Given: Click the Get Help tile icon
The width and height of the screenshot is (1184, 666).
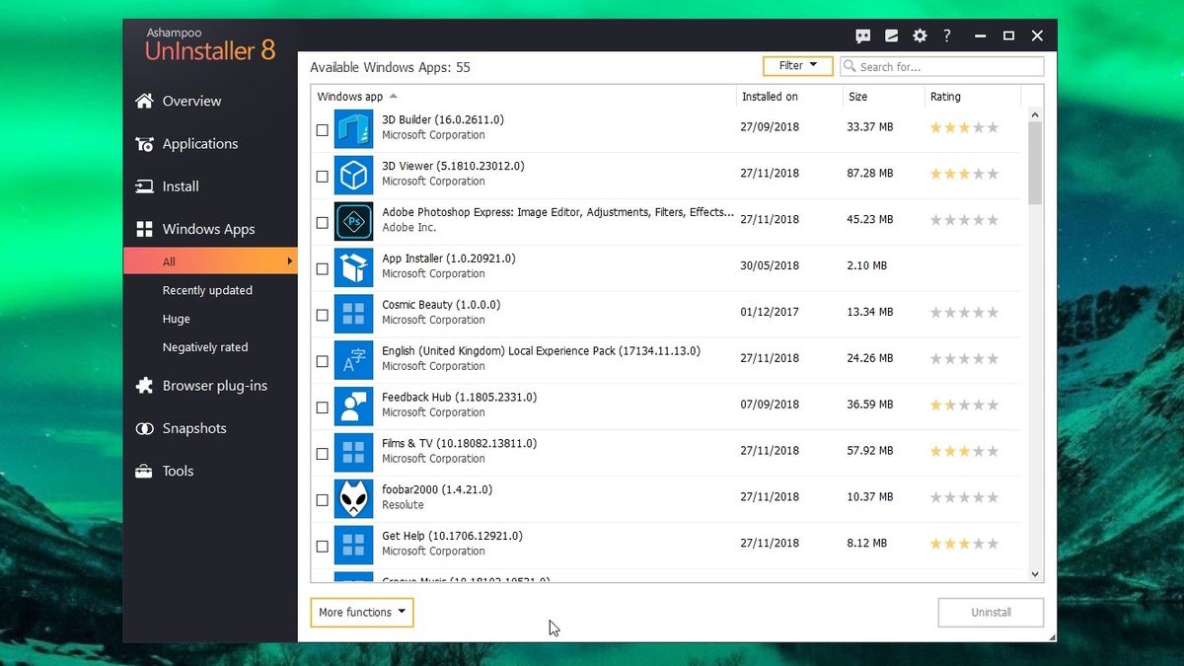Looking at the screenshot, I should click(353, 546).
